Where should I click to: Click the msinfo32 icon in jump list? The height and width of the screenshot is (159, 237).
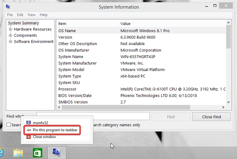pos(29,123)
